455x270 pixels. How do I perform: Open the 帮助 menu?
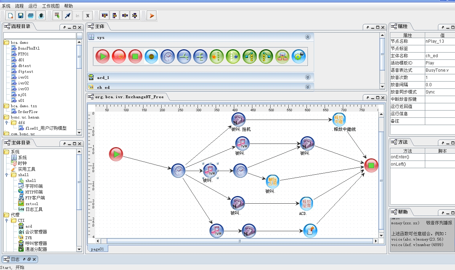(x=68, y=6)
